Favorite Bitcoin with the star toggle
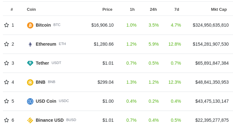 tap(6, 25)
